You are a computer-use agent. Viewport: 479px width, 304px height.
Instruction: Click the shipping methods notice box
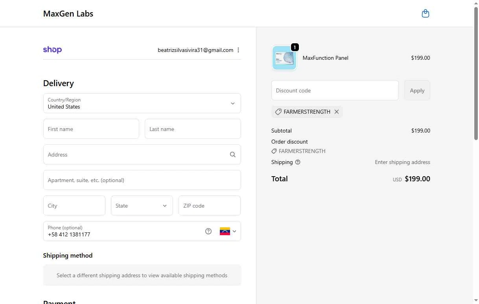point(142,275)
